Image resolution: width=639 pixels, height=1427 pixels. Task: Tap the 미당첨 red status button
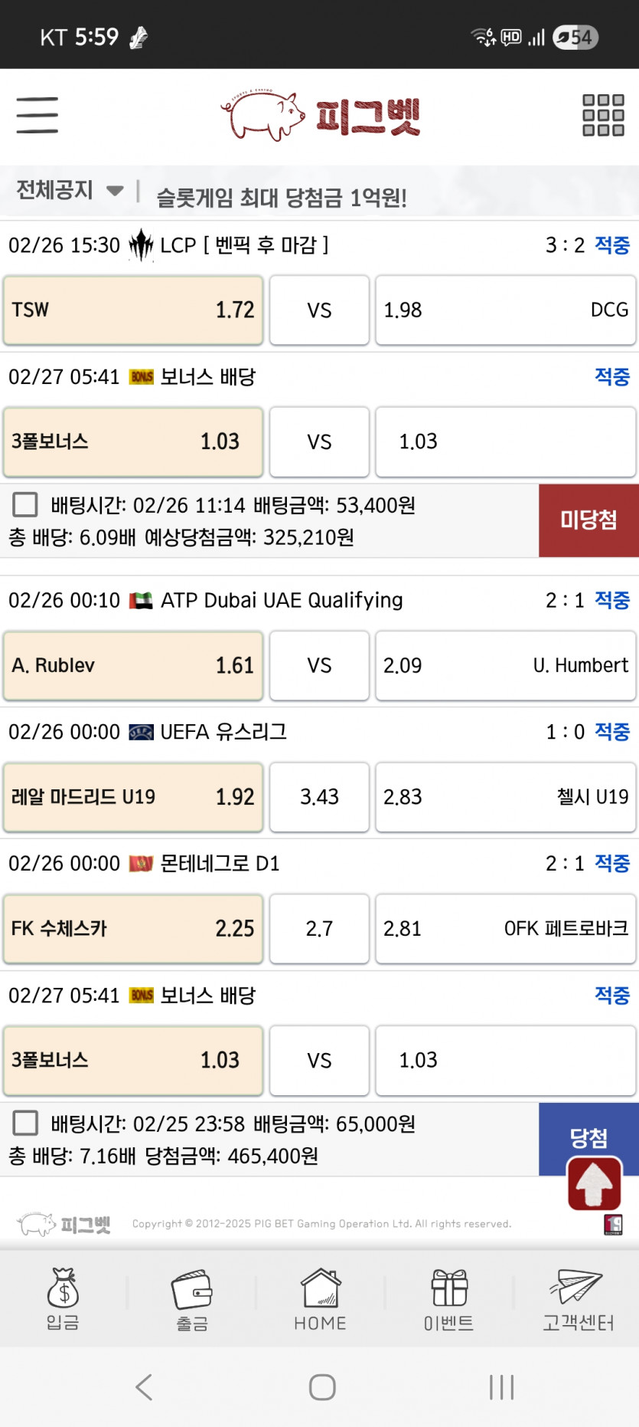click(x=588, y=520)
